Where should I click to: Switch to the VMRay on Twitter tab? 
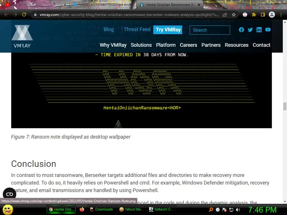coord(103,5)
